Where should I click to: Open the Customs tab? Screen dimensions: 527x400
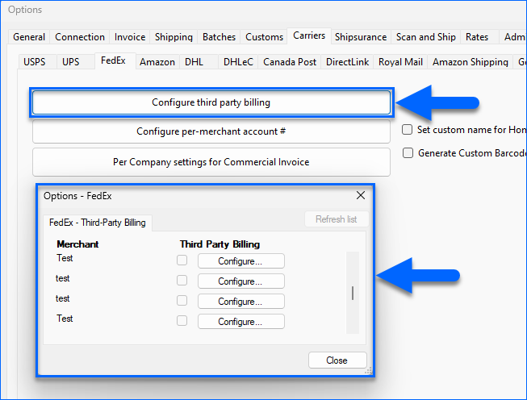click(x=264, y=37)
